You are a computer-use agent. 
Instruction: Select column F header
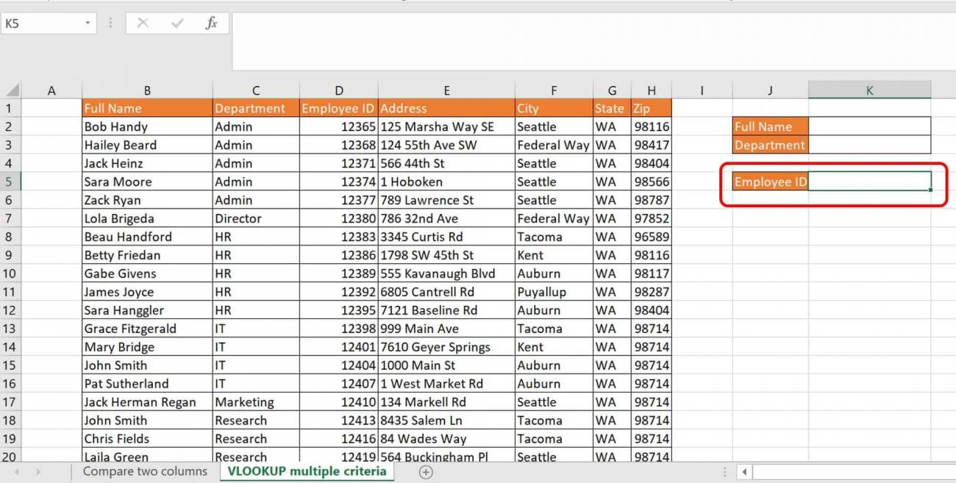coord(554,90)
